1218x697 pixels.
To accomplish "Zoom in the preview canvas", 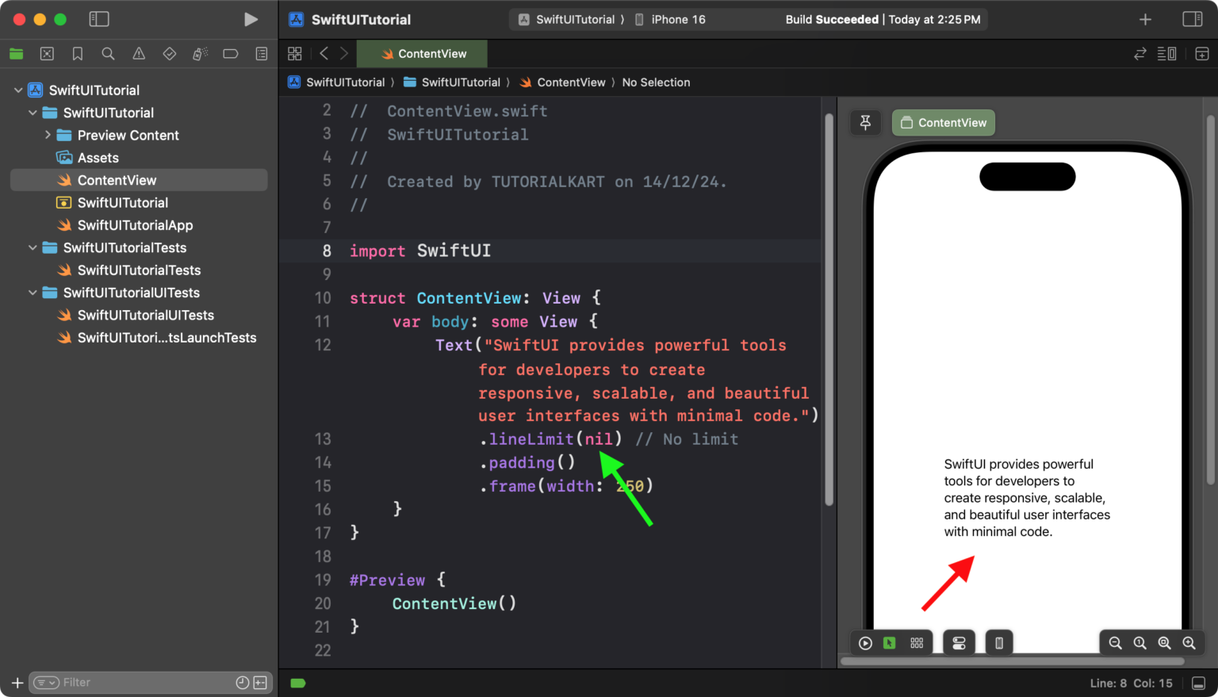I will point(1189,643).
